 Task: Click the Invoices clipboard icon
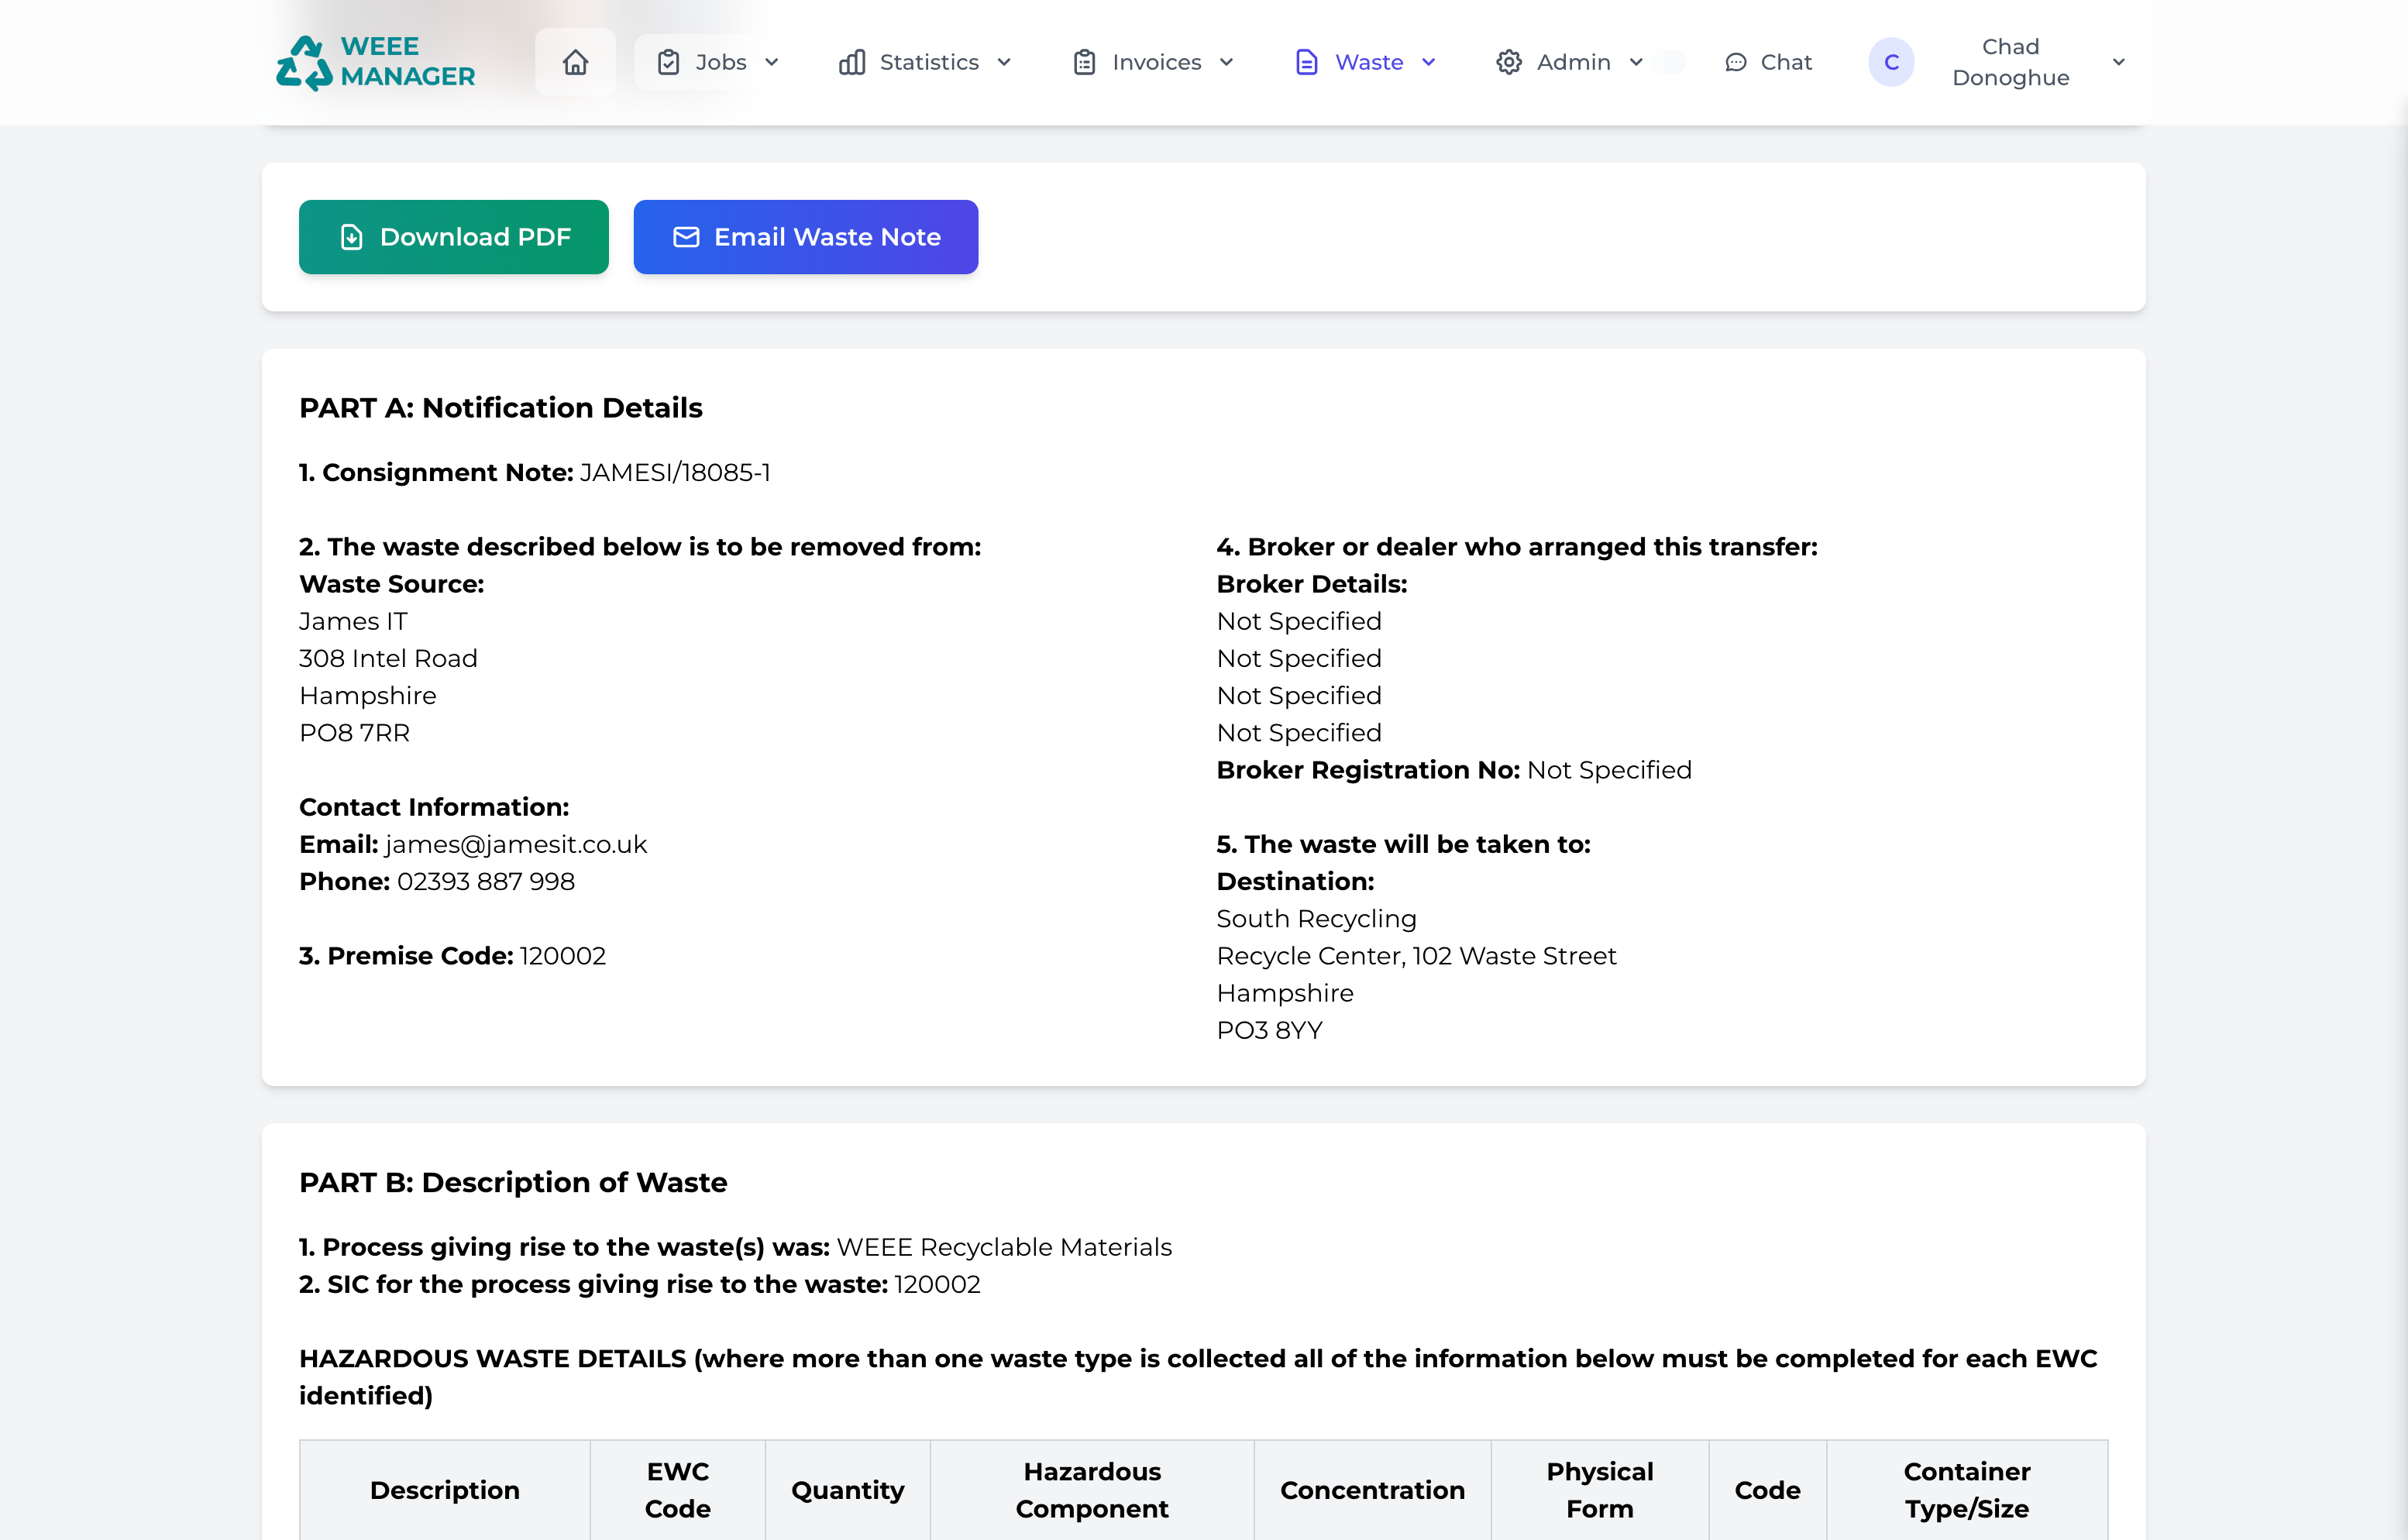coord(1084,62)
